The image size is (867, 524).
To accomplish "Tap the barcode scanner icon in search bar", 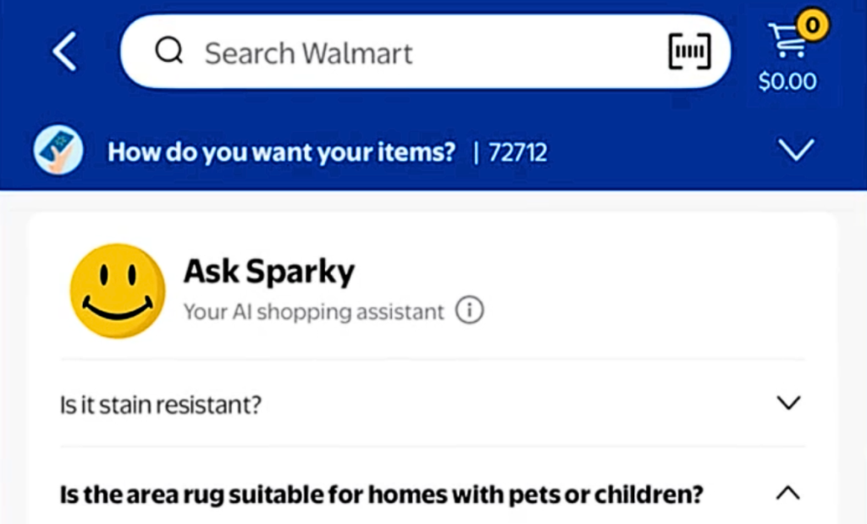I will (x=689, y=52).
